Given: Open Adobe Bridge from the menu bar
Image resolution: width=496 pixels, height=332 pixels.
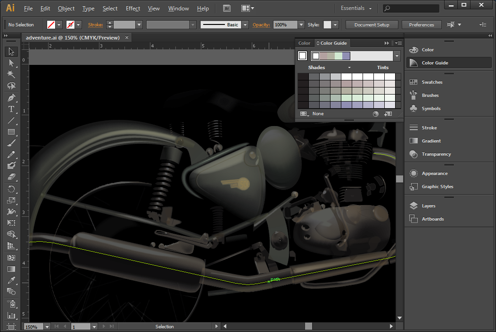Looking at the screenshot, I should [227, 8].
